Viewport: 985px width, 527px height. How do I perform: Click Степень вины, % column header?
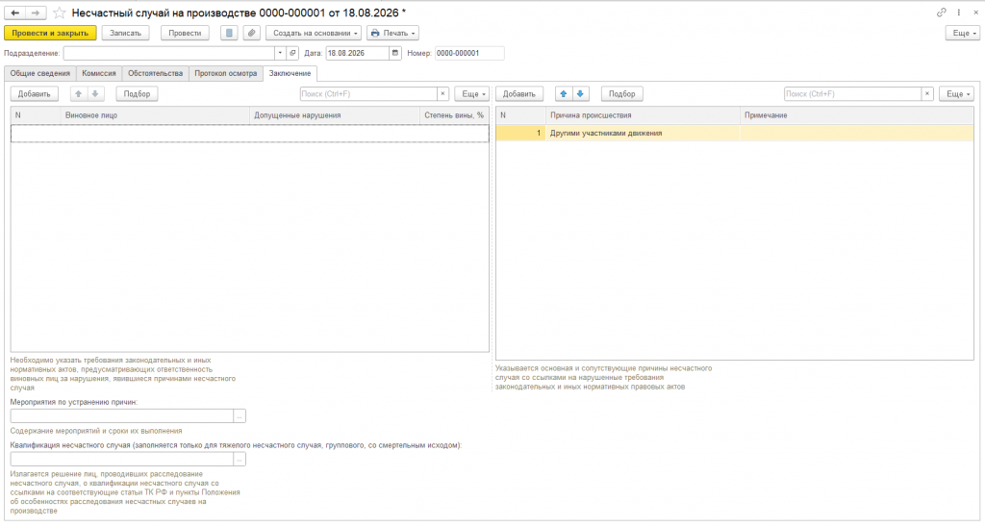pos(454,115)
